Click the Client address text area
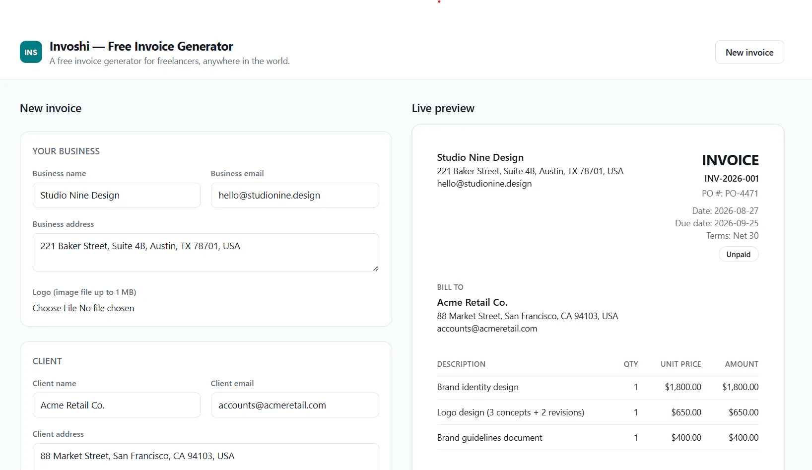812x470 pixels. [x=206, y=457]
